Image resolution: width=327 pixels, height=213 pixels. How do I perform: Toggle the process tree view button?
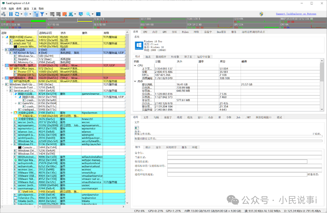tap(36, 14)
